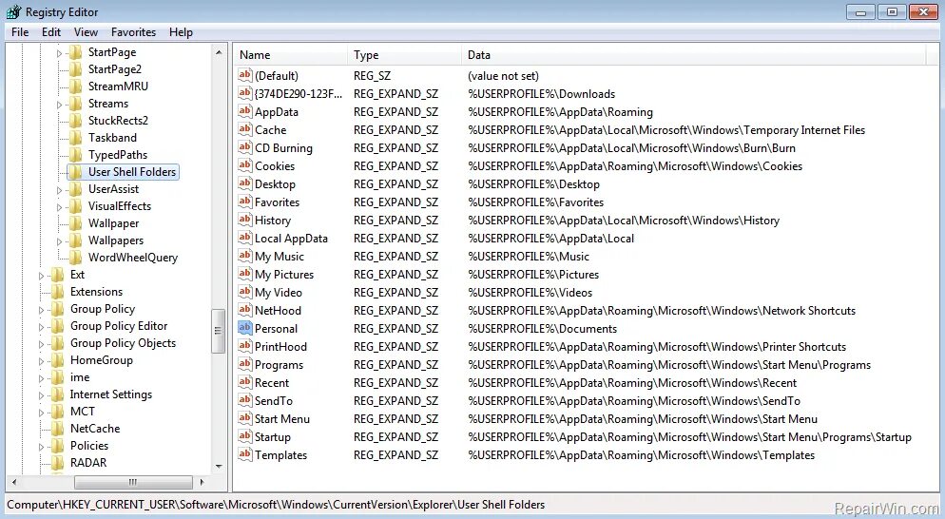Image resolution: width=945 pixels, height=519 pixels.
Task: Click the string icon beside Startup value
Action: click(244, 436)
